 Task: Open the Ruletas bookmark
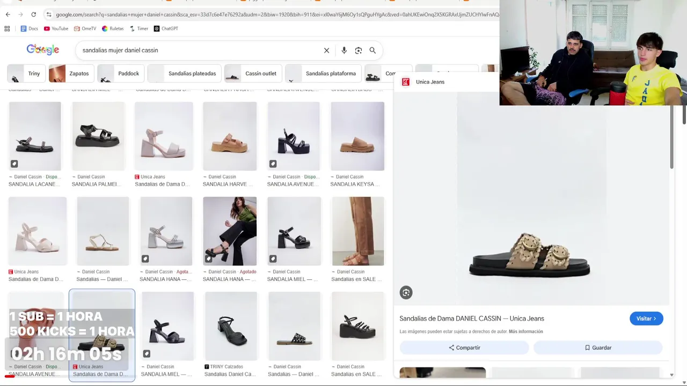(113, 28)
